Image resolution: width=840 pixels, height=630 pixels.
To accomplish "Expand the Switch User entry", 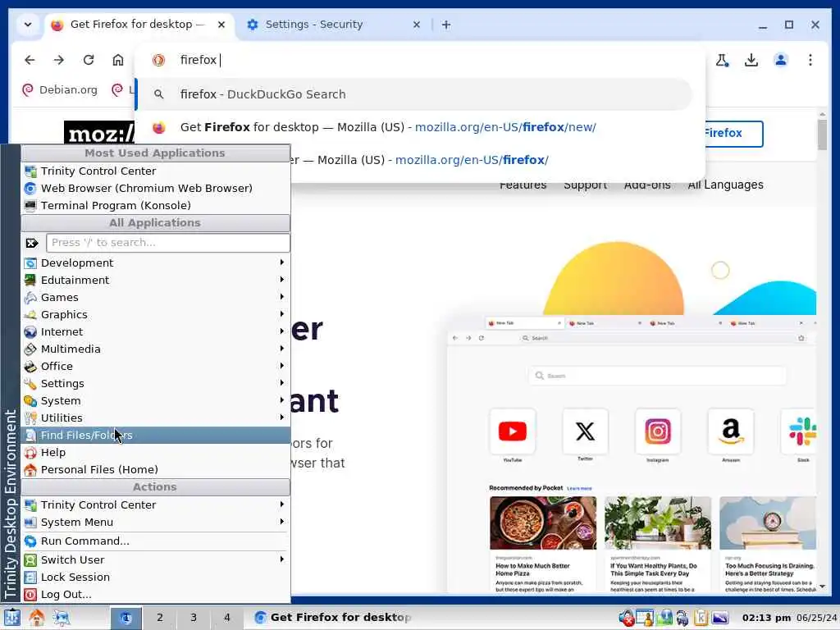I will point(156,559).
